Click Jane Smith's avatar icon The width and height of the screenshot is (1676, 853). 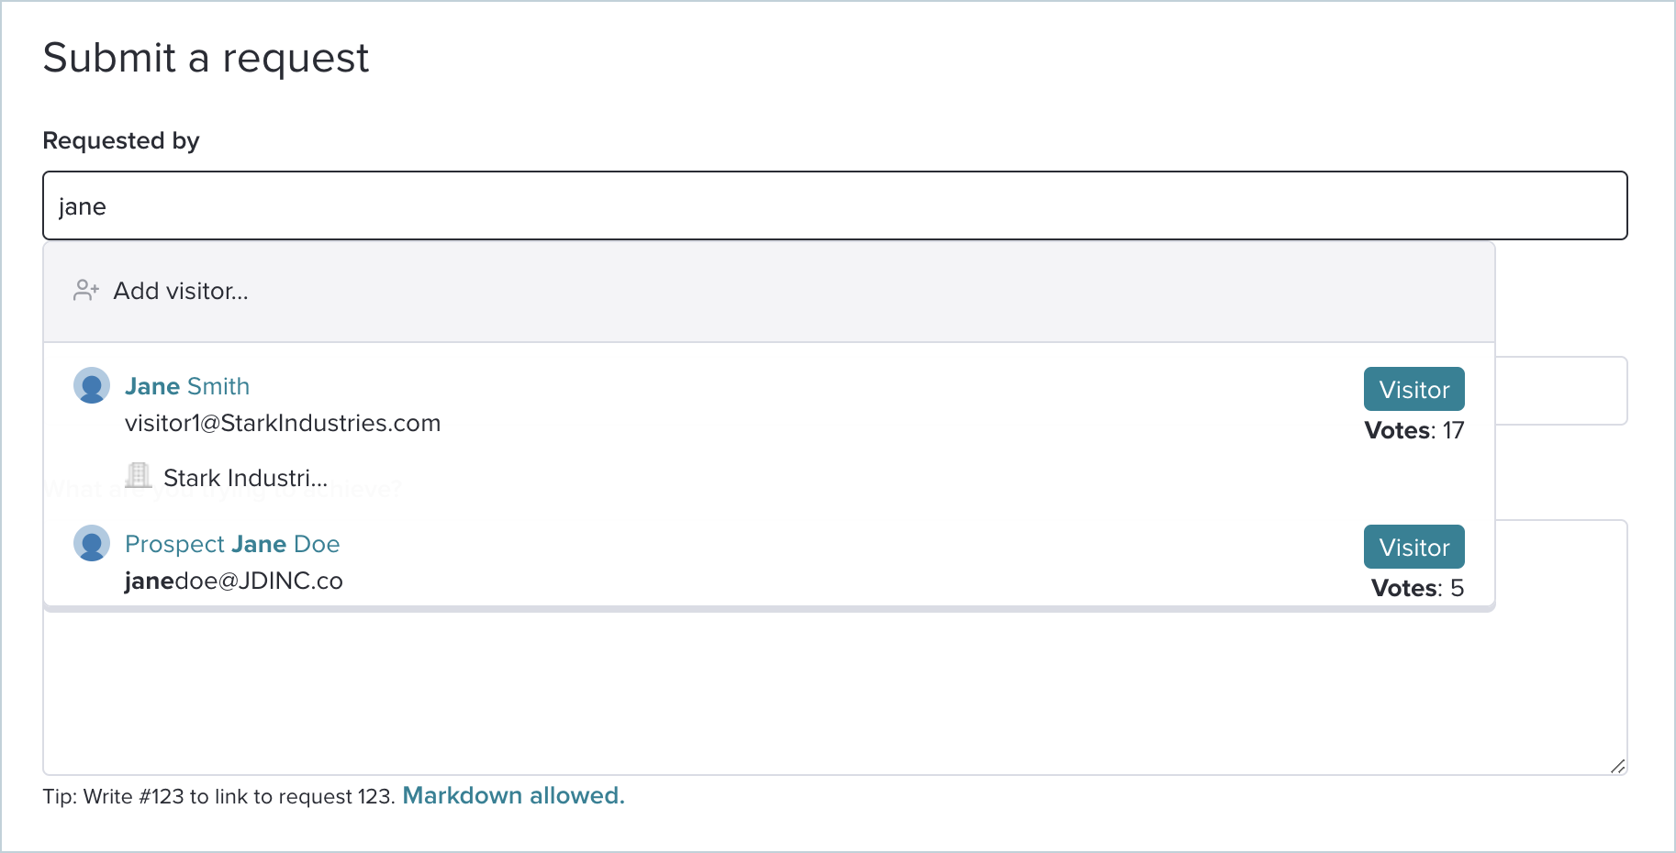point(92,386)
